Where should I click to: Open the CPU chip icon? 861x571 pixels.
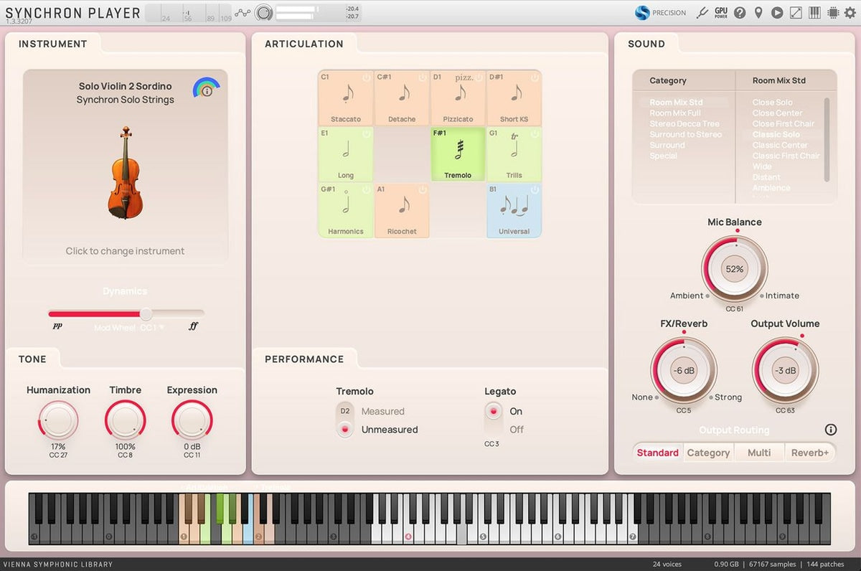833,12
